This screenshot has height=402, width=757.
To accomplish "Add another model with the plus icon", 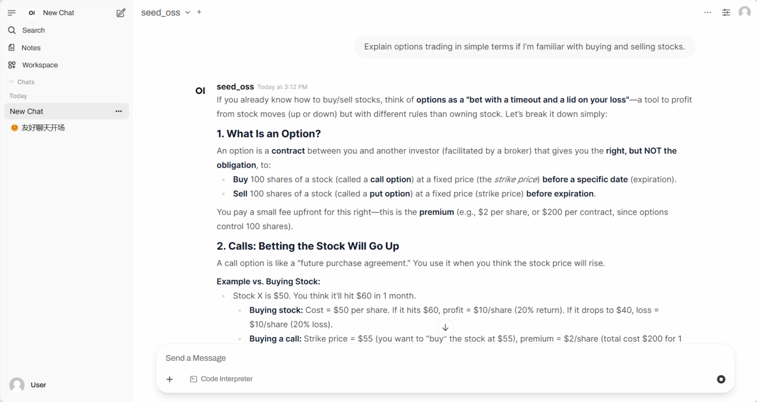I will [199, 12].
